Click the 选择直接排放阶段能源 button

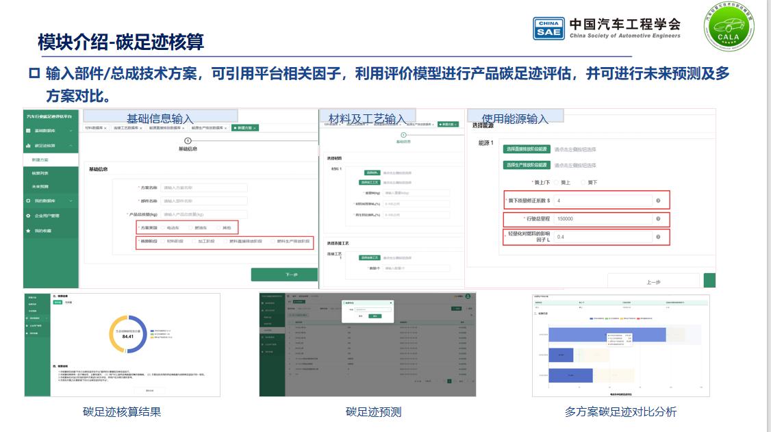tap(527, 149)
